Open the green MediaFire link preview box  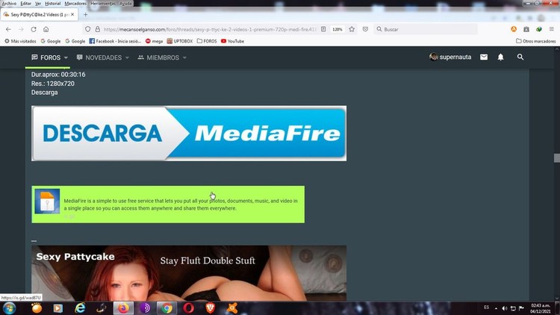coord(168,205)
